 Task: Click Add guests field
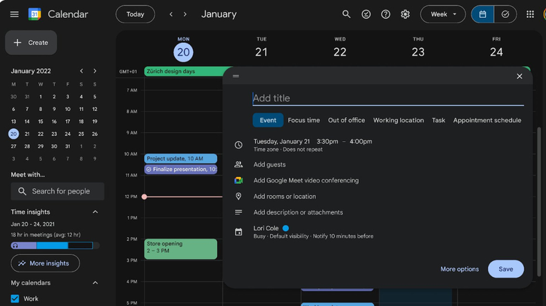270,165
